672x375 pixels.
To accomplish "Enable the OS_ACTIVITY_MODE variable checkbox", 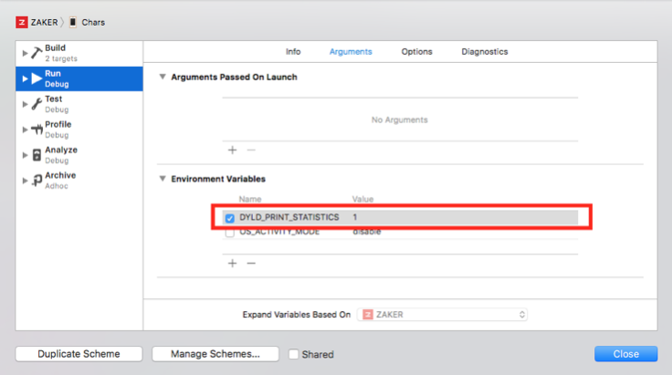I will pyautogui.click(x=230, y=233).
